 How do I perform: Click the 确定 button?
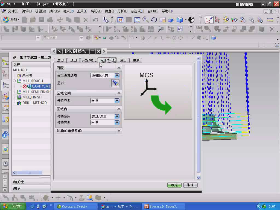tap(174, 185)
